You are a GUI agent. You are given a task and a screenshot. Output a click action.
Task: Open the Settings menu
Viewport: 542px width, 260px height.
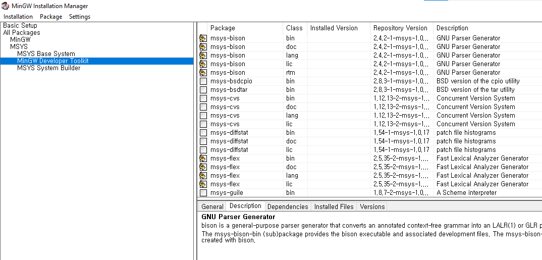tap(80, 17)
